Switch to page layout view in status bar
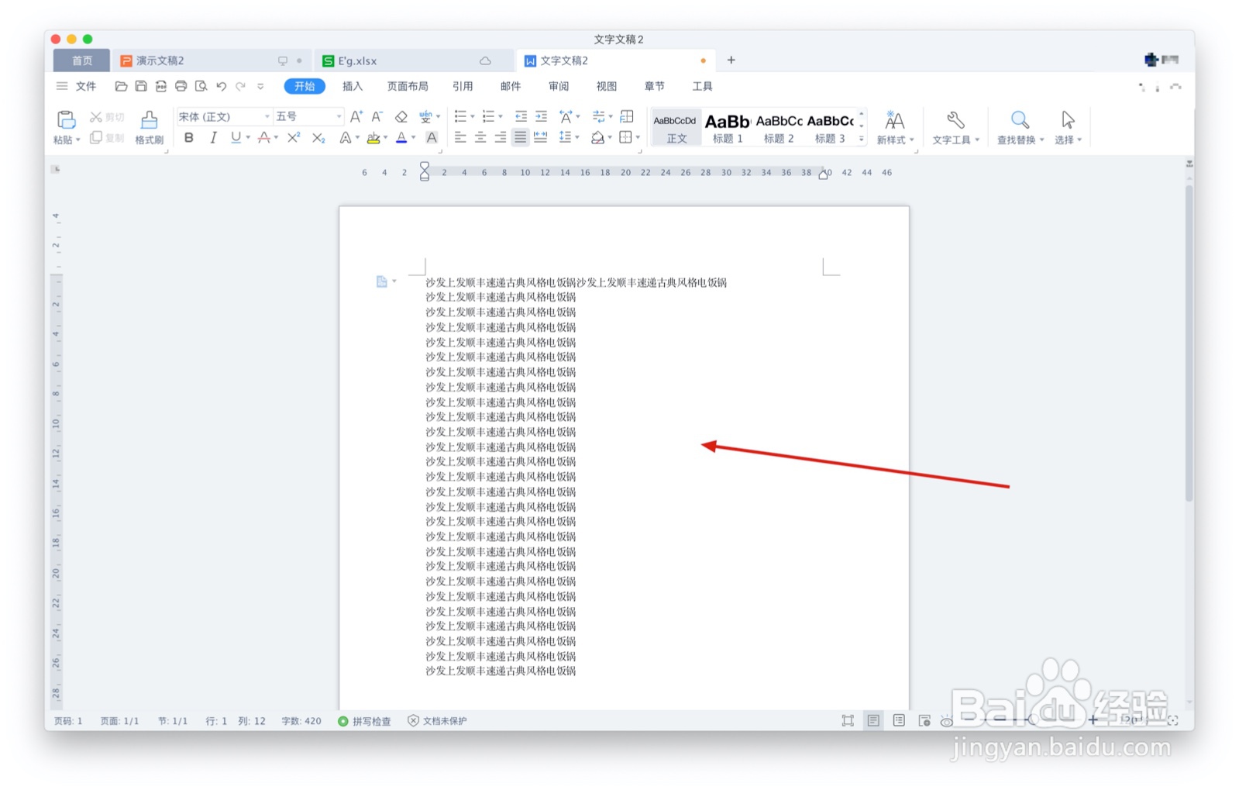Image resolution: width=1239 pixels, height=790 pixels. 873,721
